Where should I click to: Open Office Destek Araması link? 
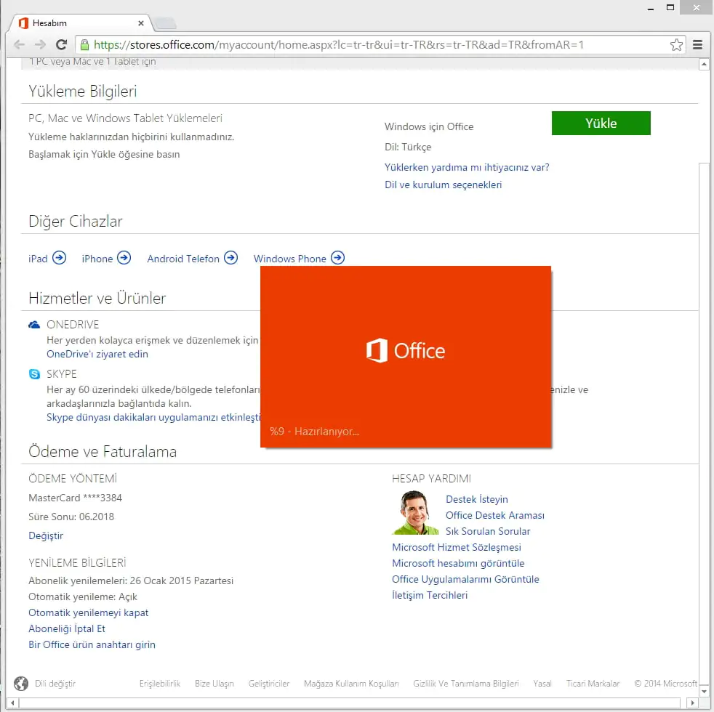[494, 515]
